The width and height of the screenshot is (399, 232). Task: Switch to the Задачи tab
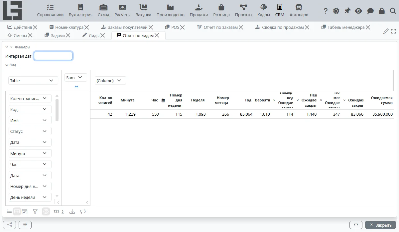click(58, 35)
